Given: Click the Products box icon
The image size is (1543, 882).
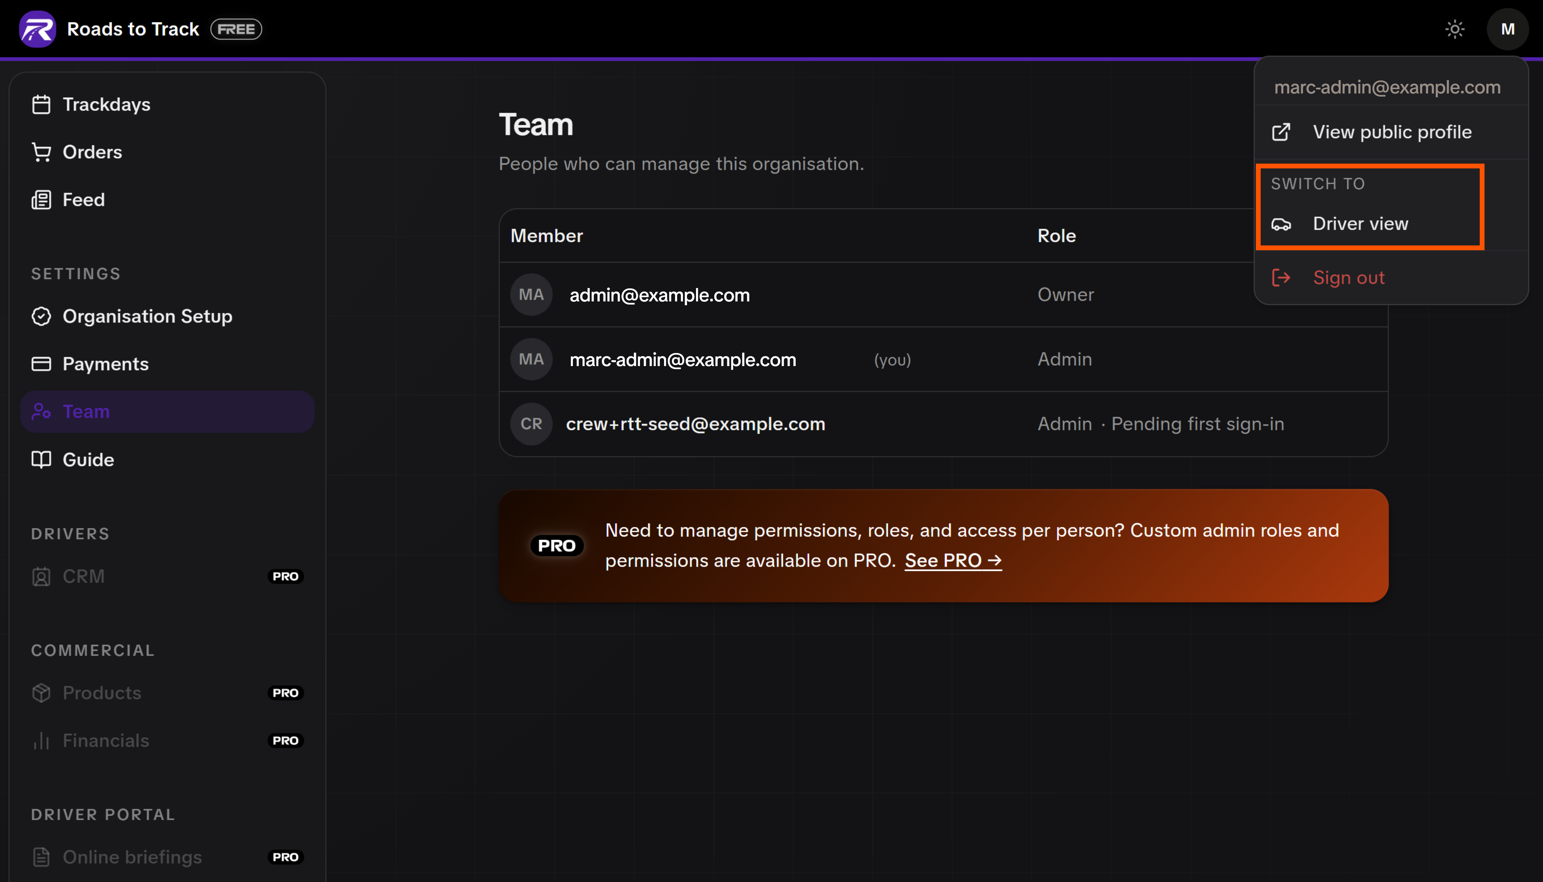Looking at the screenshot, I should tap(41, 693).
